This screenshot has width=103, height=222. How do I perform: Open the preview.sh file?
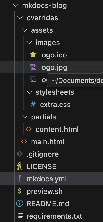(44, 191)
